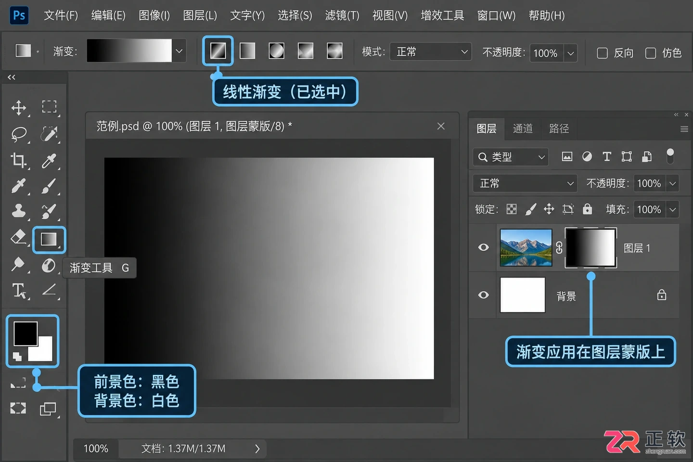This screenshot has width=693, height=462.
Task: Reset default foreground and background colors
Action: [17, 357]
